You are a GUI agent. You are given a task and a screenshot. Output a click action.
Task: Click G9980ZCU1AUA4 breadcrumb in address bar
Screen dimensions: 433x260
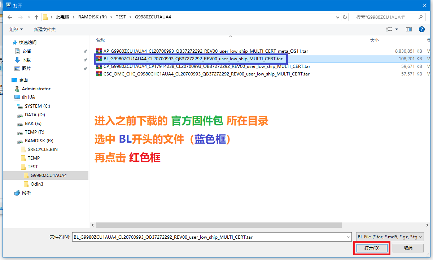[x=153, y=17]
